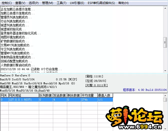Open the 选项(P) menu

point(34,3)
